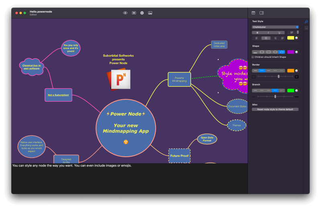Click Reset node style to theme default
321x209 pixels.
click(275, 110)
